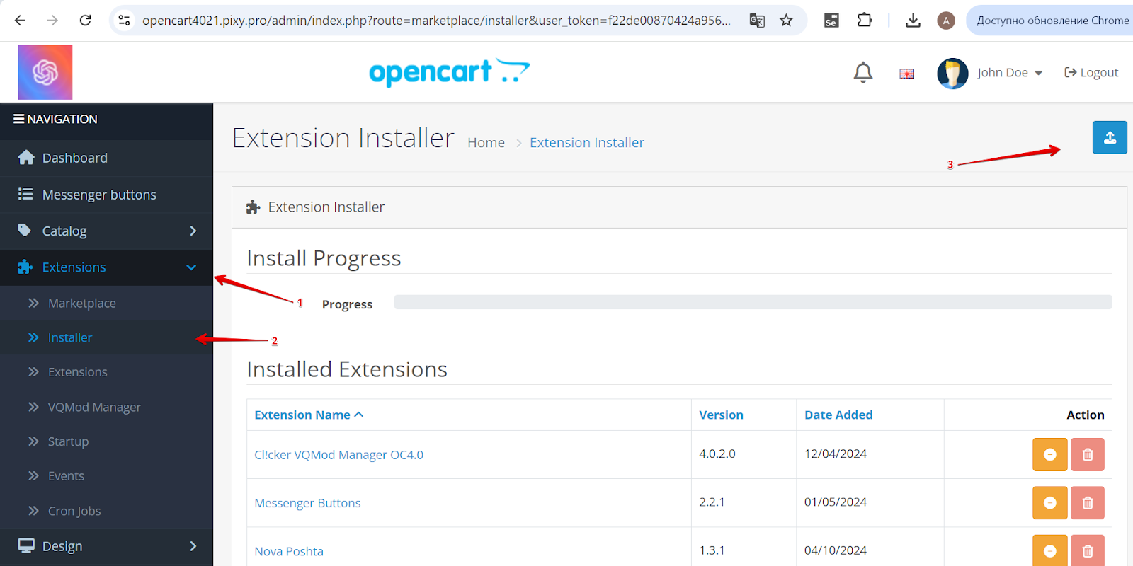
Task: Uninstall Nova Poshta with orange button
Action: pyautogui.click(x=1050, y=550)
